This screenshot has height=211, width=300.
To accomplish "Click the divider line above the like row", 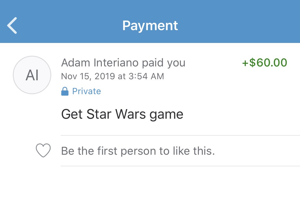I will tap(180, 136).
